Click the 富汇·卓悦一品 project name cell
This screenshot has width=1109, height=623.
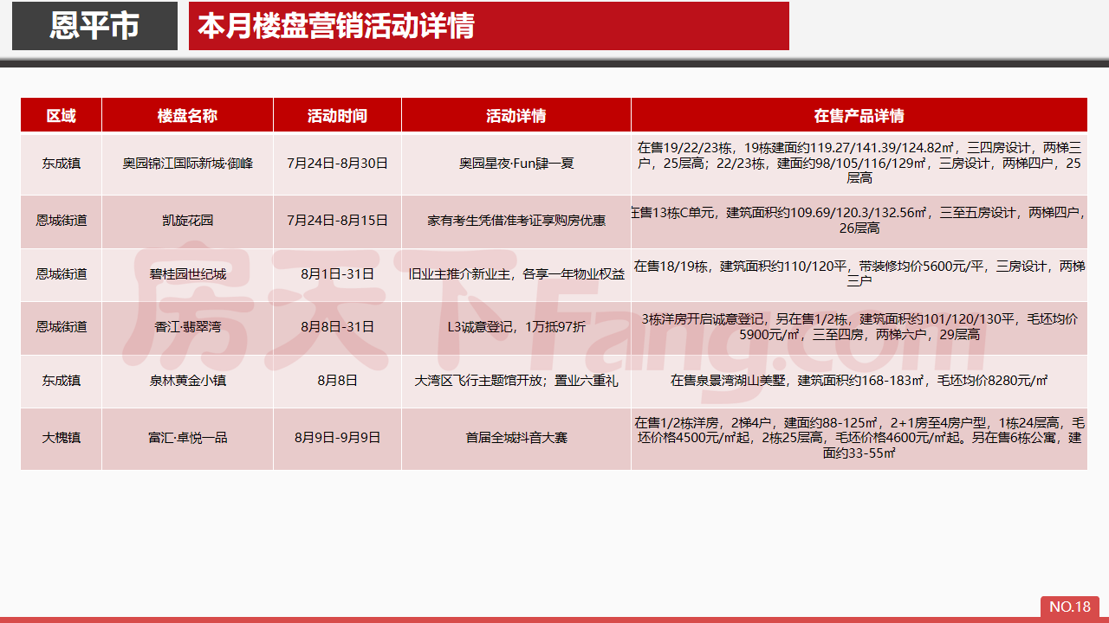click(187, 438)
